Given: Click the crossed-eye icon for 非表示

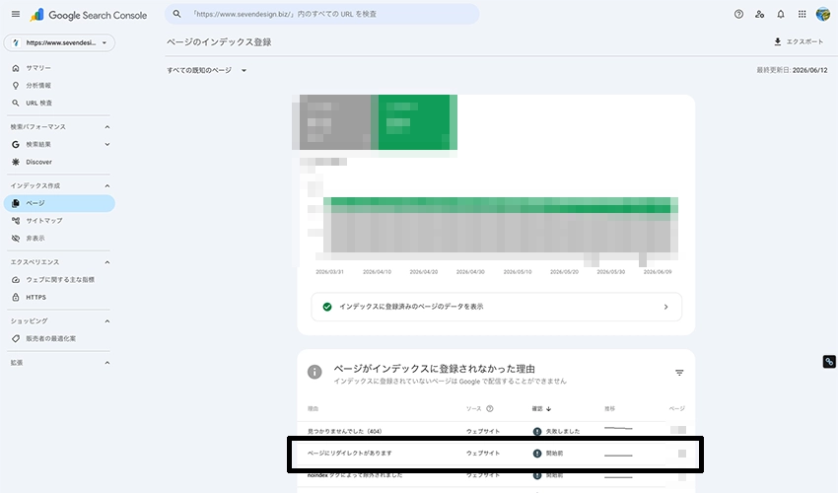Looking at the screenshot, I should click(x=16, y=239).
